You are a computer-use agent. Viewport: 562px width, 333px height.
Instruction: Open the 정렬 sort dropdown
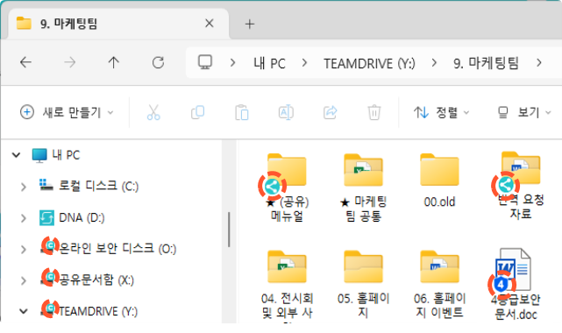442,112
